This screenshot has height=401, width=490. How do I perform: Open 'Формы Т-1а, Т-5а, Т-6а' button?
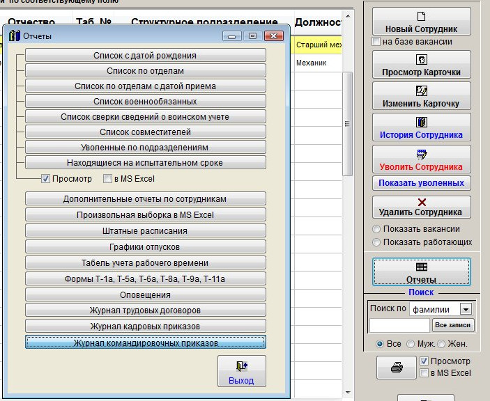[x=146, y=278]
